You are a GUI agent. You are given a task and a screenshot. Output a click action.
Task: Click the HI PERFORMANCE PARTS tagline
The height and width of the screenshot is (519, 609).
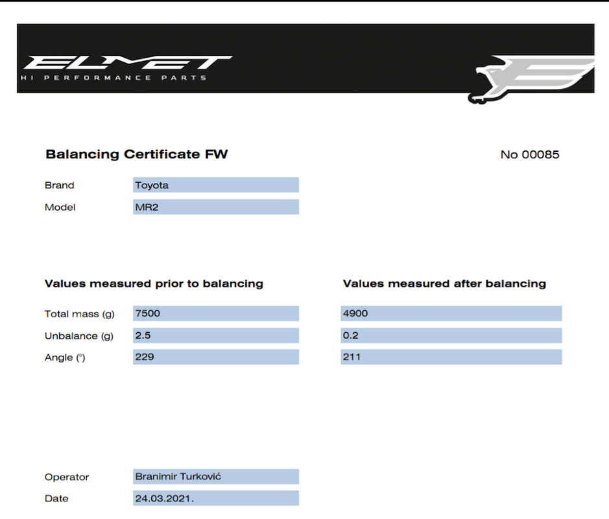pos(113,78)
